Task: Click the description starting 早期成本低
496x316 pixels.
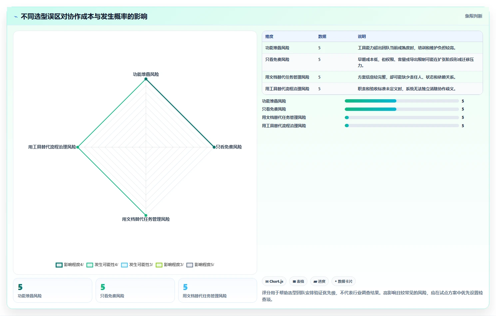Action: [x=416, y=62]
